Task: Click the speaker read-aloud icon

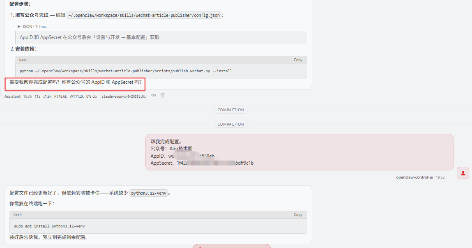Action: 153,95
